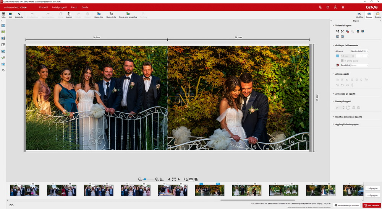Image resolution: width=382 pixels, height=209 pixels.
Task: Open the layouts panel in left sidebar
Action: pyautogui.click(x=3, y=45)
